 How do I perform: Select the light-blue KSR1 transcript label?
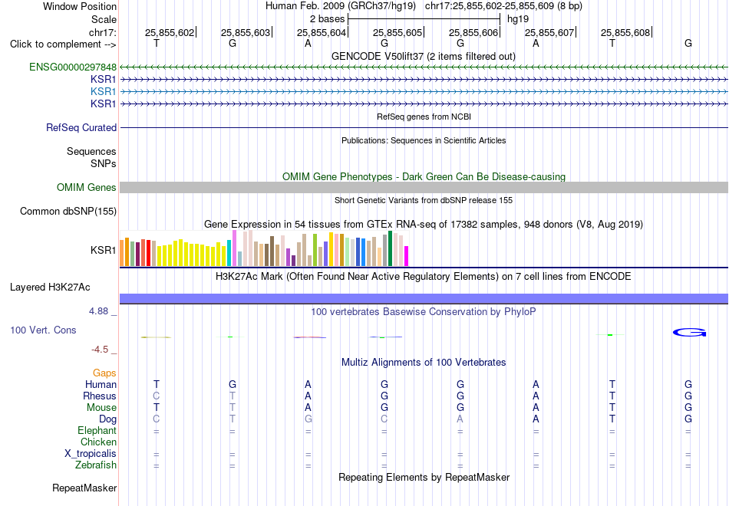pos(104,91)
